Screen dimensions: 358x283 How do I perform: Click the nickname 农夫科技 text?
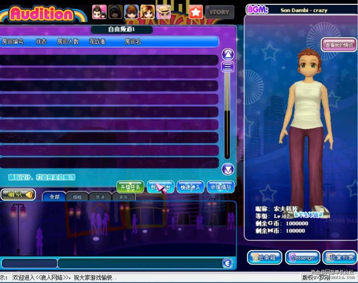(286, 209)
